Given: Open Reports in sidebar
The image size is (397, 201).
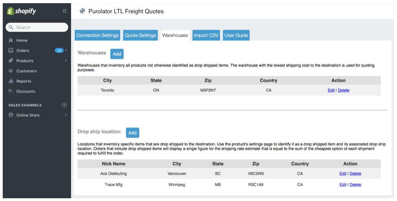Looking at the screenshot, I should click(x=24, y=81).
